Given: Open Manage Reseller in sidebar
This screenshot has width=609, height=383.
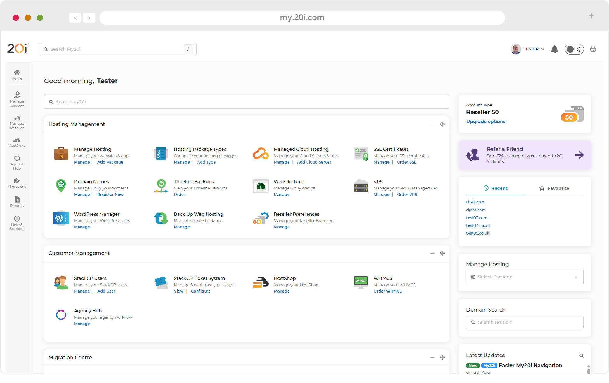Looking at the screenshot, I should (17, 122).
